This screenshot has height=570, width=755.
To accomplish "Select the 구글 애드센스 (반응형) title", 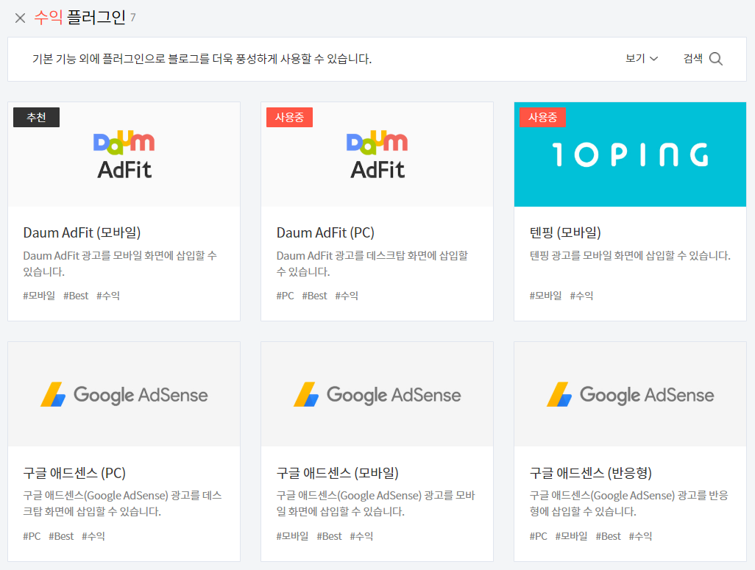I will click(x=591, y=473).
